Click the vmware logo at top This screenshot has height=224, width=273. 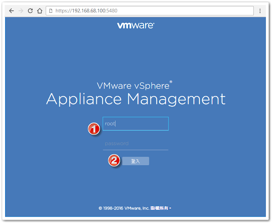click(136, 26)
